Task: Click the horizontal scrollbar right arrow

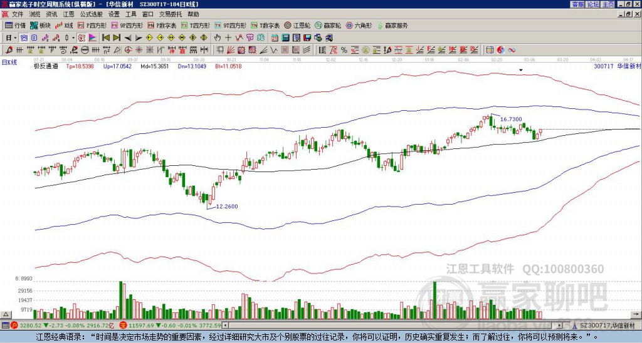Action: tap(560, 325)
